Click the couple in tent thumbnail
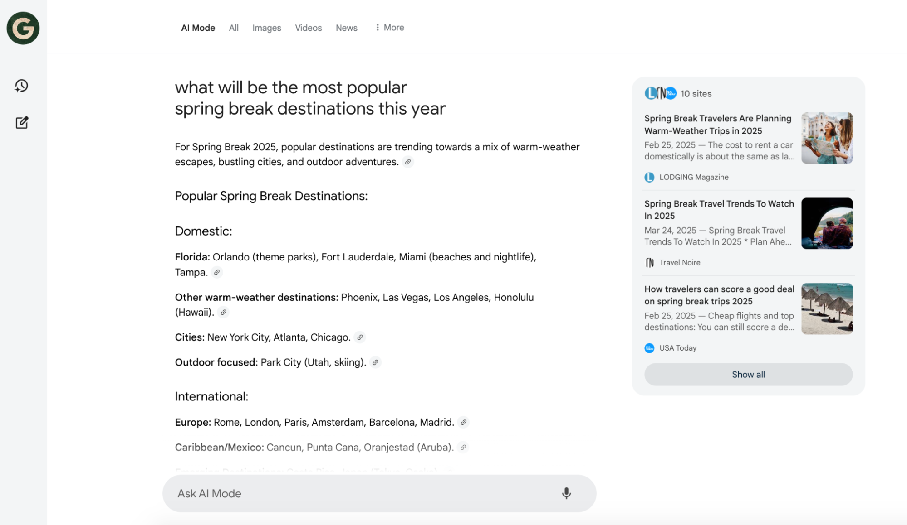The height and width of the screenshot is (525, 907). click(x=827, y=223)
